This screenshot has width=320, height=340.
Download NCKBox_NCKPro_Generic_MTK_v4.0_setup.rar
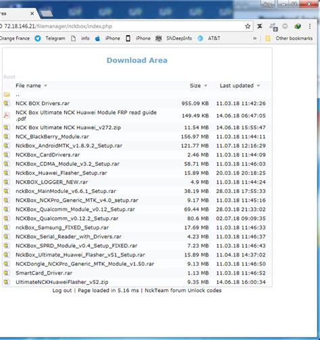click(77, 200)
